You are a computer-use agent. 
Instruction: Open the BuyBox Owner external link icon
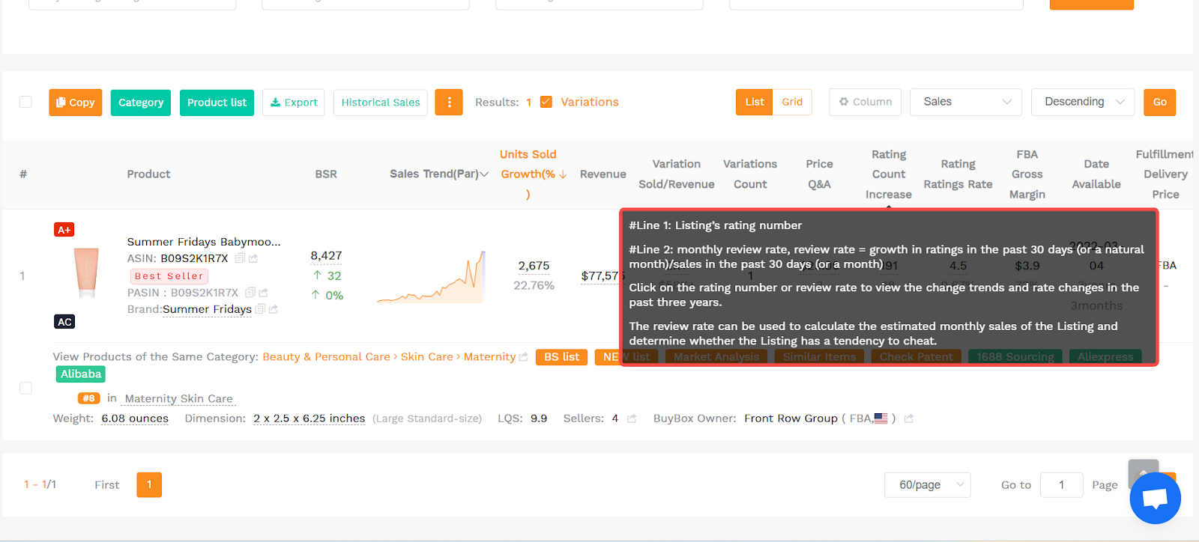tap(909, 418)
